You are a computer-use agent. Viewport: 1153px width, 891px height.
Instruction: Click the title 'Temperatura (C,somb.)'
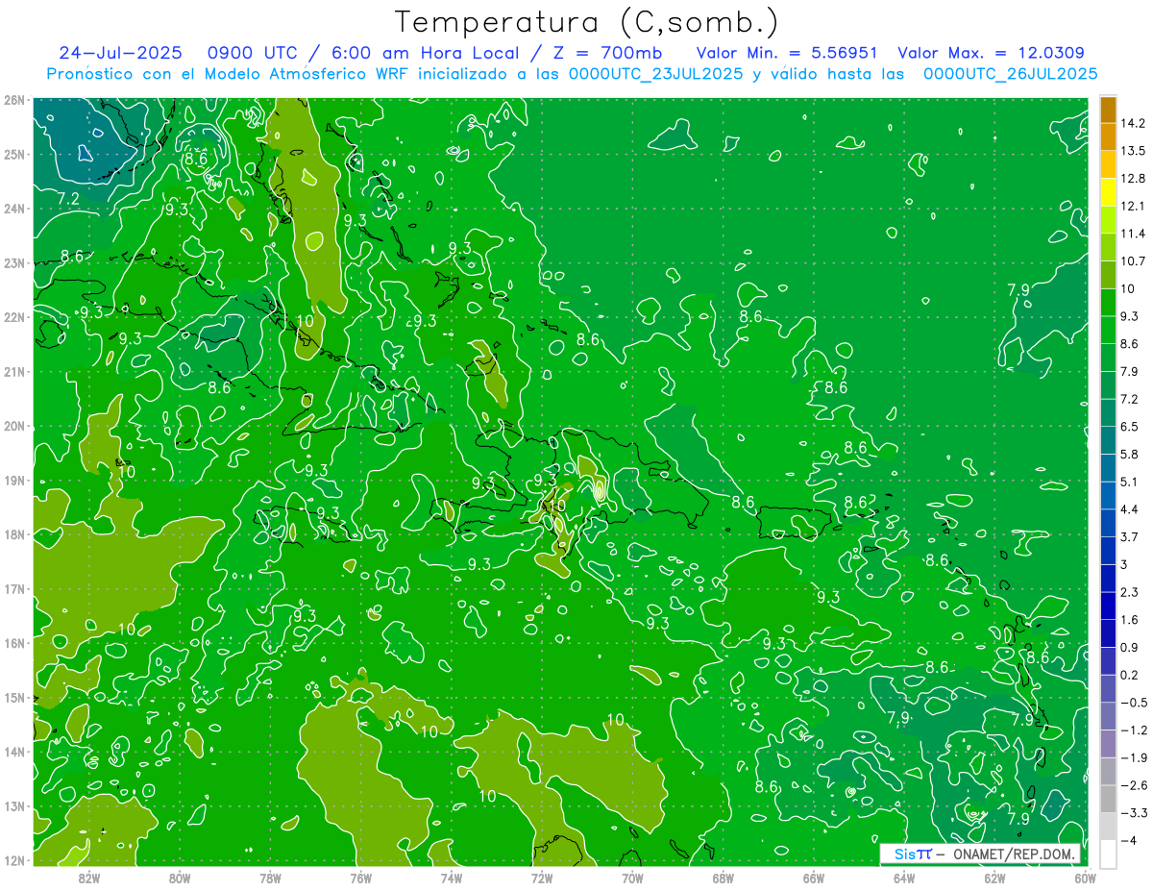587,22
